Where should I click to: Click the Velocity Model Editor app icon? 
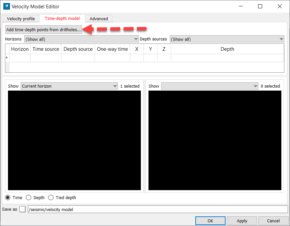6,6
